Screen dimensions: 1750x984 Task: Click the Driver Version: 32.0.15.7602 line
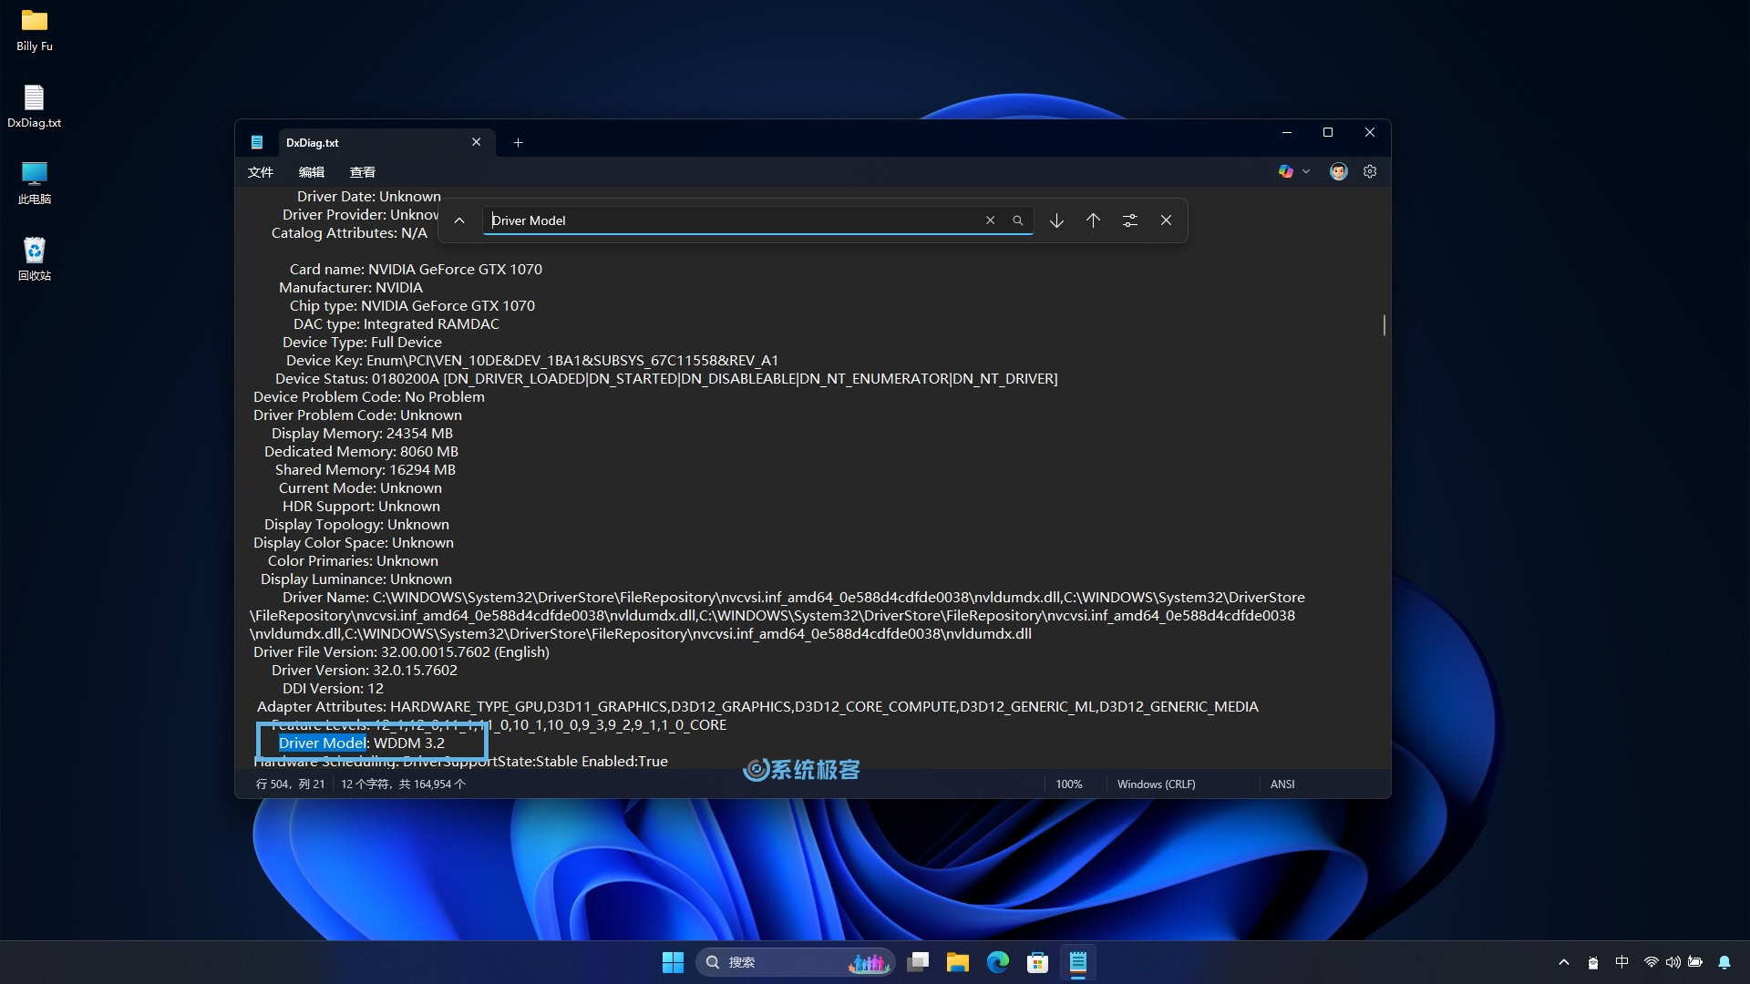364,671
